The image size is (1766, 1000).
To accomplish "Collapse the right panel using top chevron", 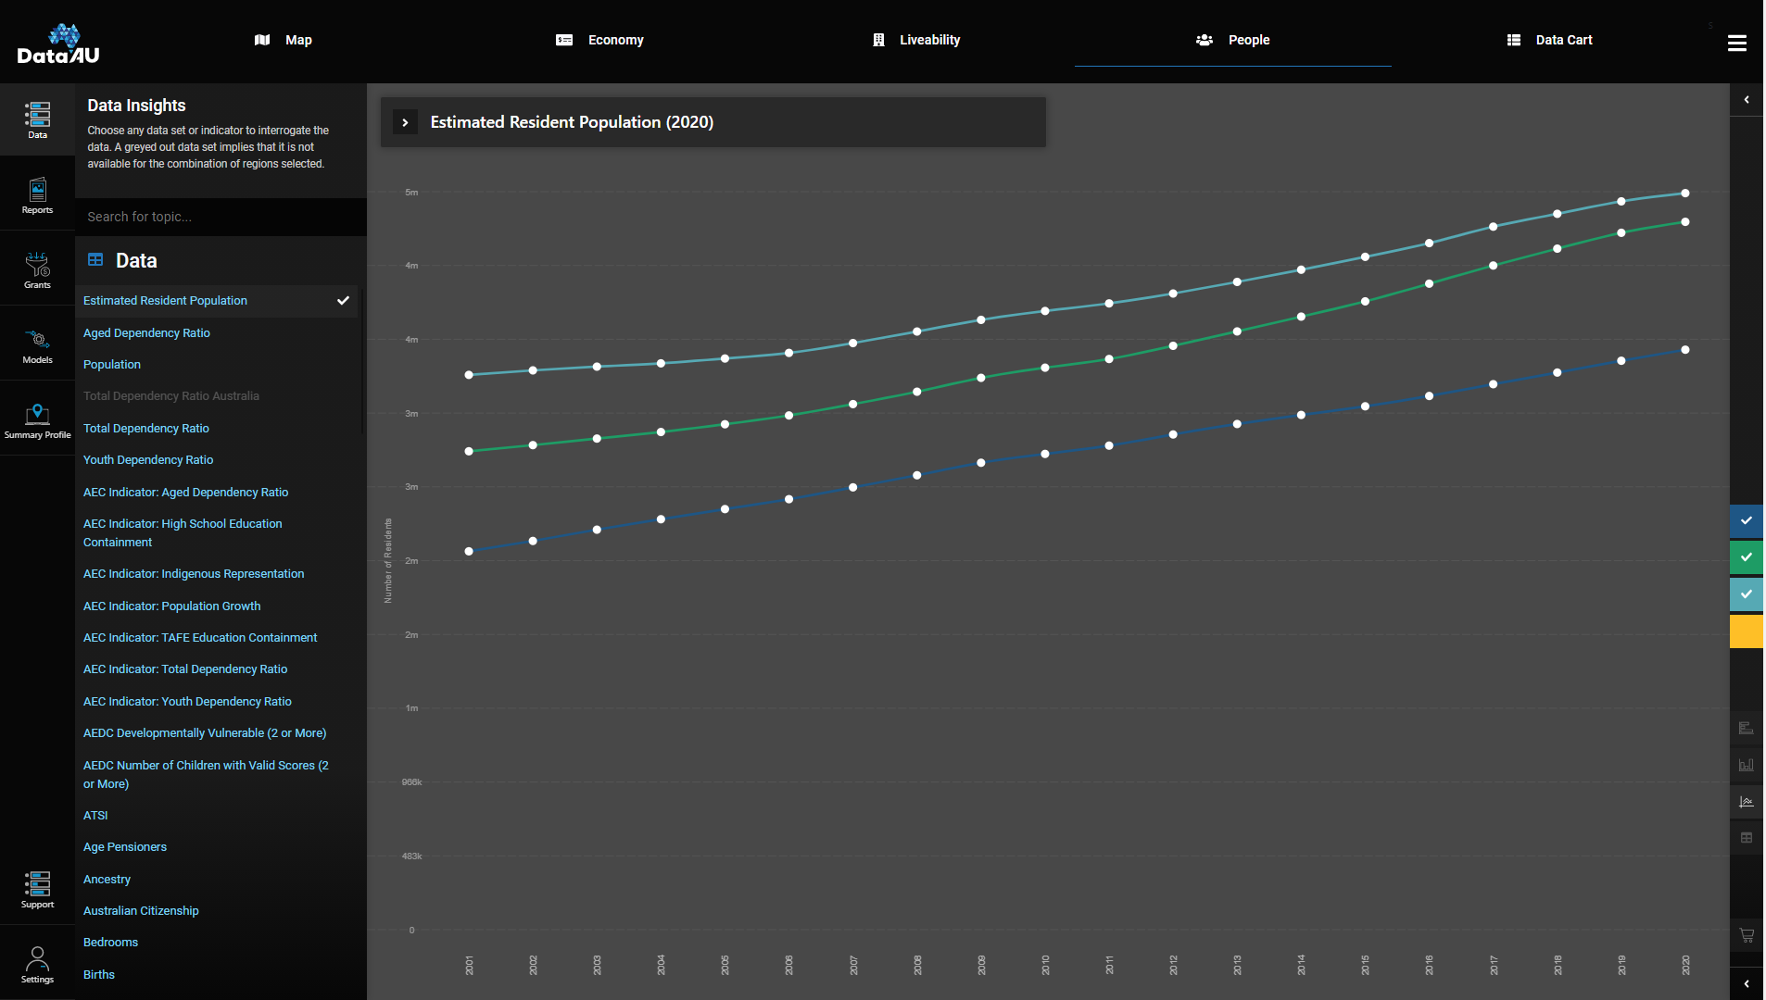I will pyautogui.click(x=1746, y=100).
